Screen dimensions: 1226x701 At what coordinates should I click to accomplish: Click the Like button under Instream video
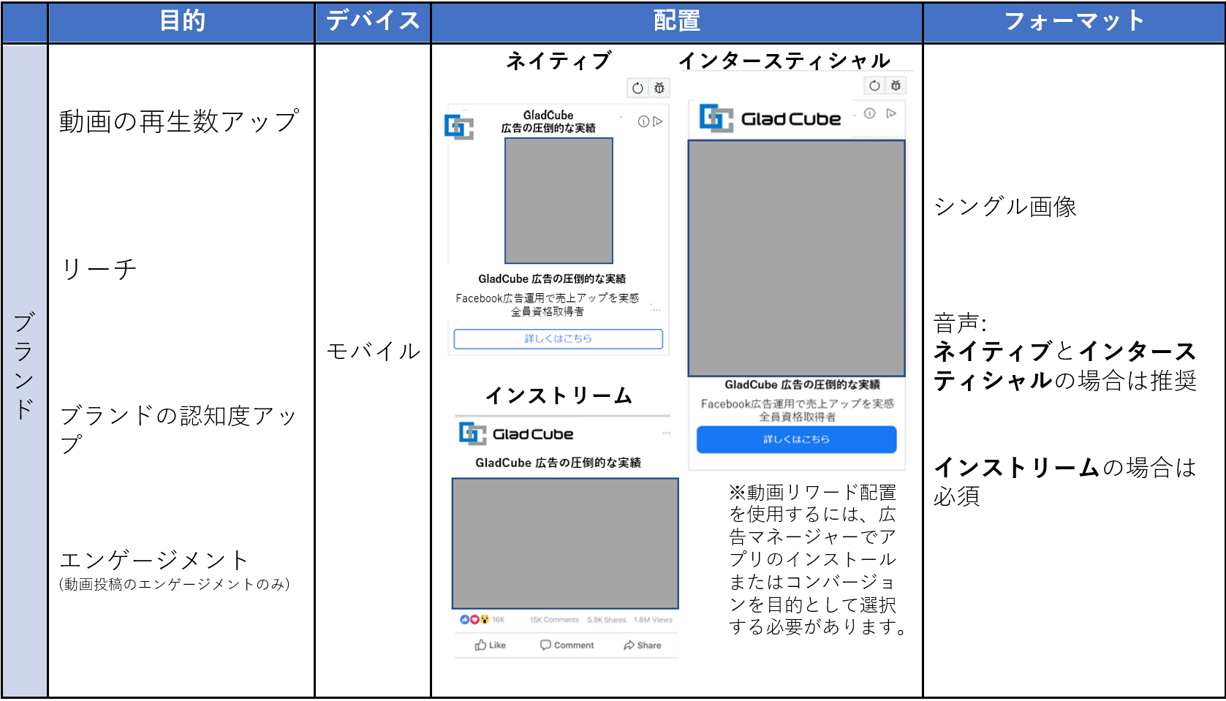pos(490,645)
